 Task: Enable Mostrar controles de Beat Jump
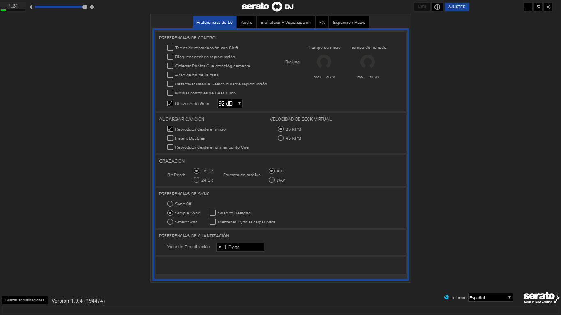(170, 93)
